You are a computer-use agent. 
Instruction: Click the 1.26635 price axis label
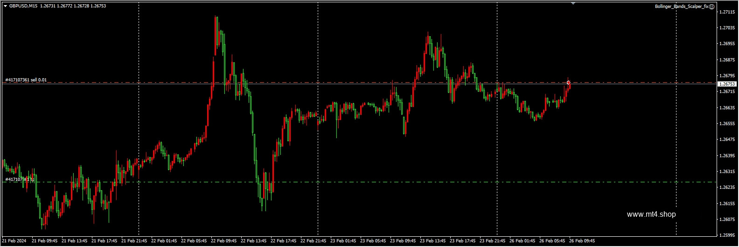click(727, 108)
